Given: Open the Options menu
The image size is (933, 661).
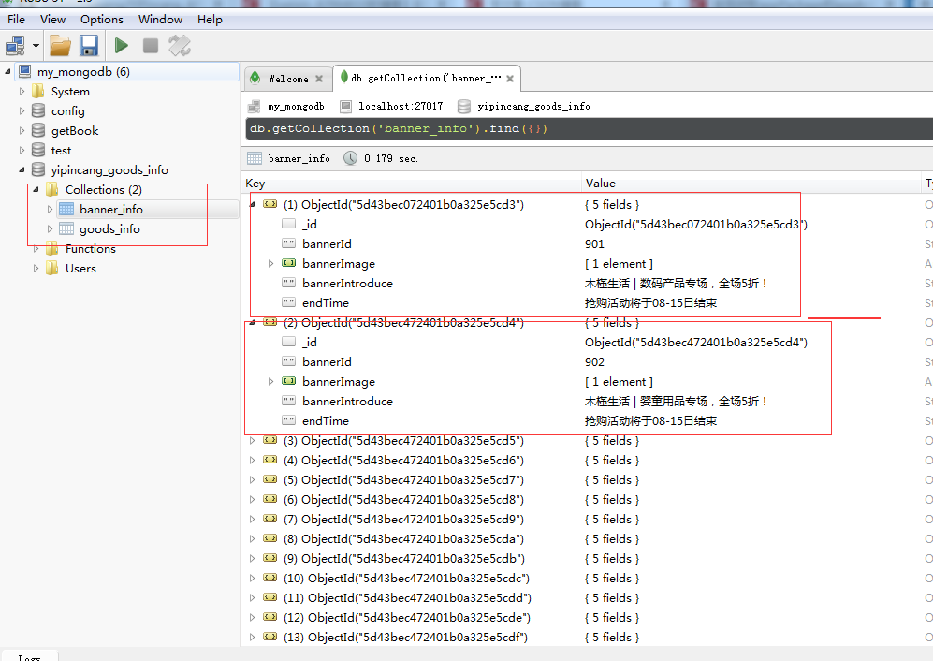Looking at the screenshot, I should [102, 19].
